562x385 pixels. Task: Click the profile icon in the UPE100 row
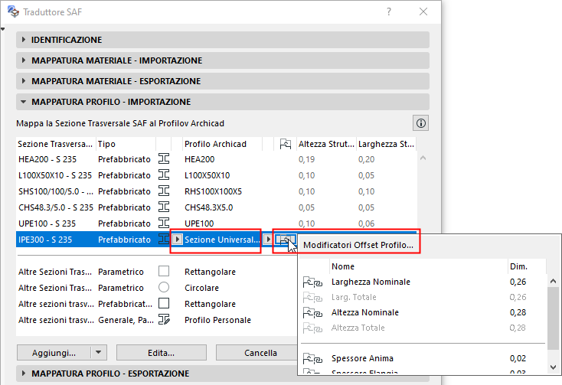tap(164, 223)
